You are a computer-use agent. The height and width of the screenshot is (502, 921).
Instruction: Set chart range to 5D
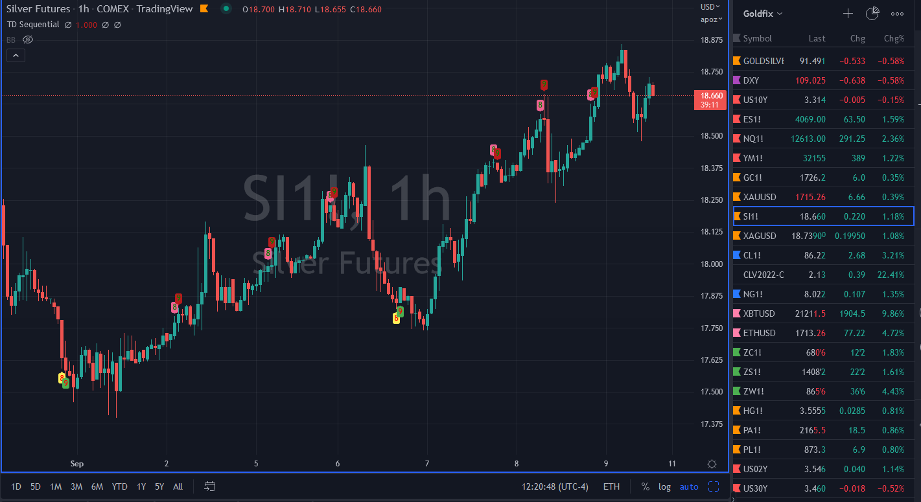(36, 486)
